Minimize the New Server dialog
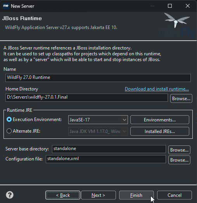The width and height of the screenshot is (197, 203). click(x=152, y=6)
